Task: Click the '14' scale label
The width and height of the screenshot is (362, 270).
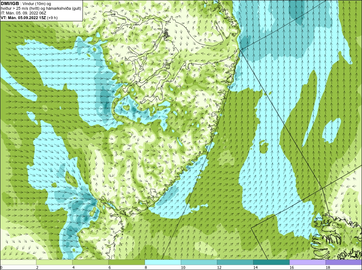Action: (x=255, y=268)
